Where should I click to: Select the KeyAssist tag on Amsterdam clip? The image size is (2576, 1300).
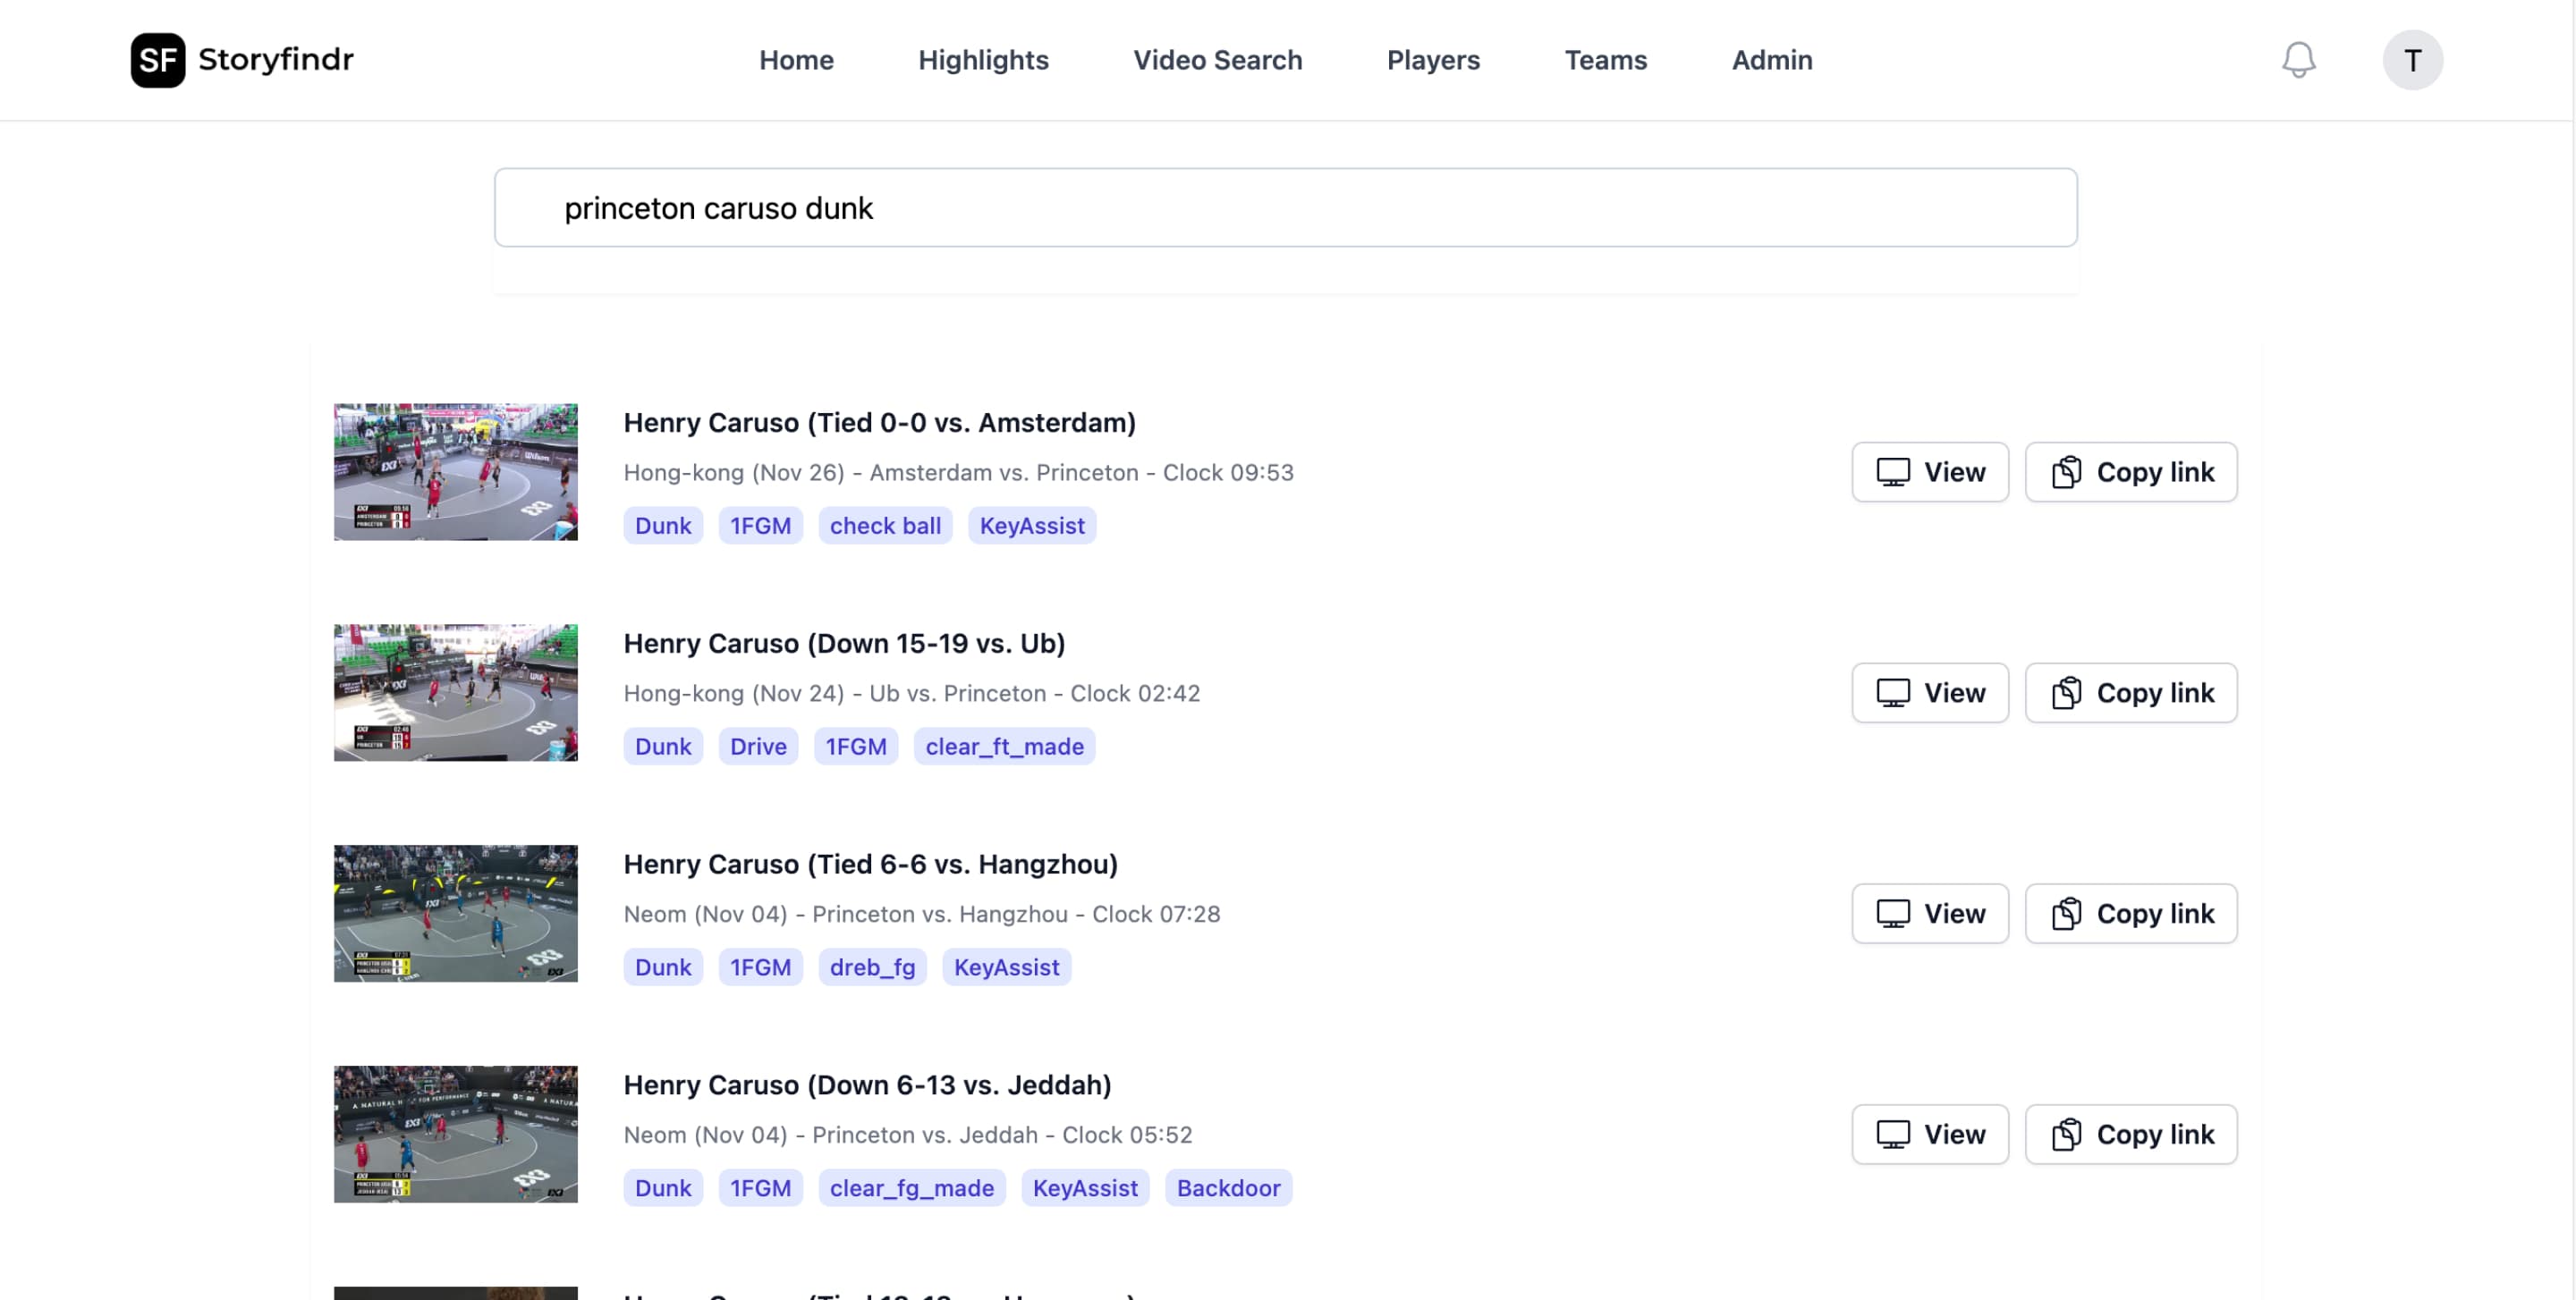pyautogui.click(x=1031, y=526)
